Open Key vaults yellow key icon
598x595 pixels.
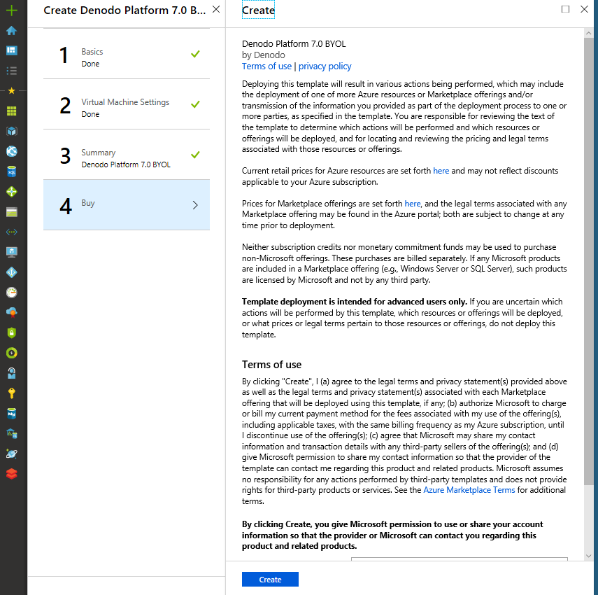12,393
